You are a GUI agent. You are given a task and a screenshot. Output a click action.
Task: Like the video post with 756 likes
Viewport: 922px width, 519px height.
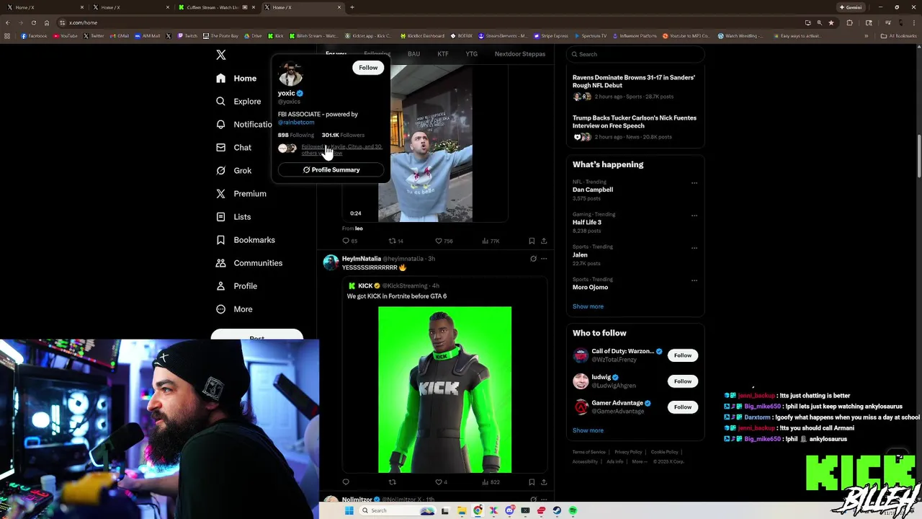[x=444, y=241]
